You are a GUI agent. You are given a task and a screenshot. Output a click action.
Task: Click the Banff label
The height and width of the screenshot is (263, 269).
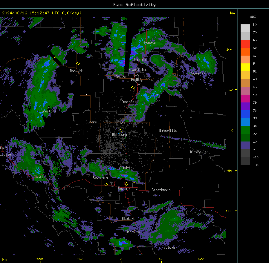(39, 177)
